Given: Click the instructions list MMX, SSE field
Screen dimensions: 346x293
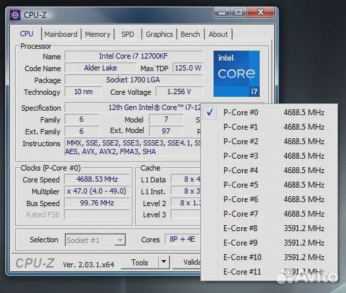Looking at the screenshot, I should pos(133,147).
